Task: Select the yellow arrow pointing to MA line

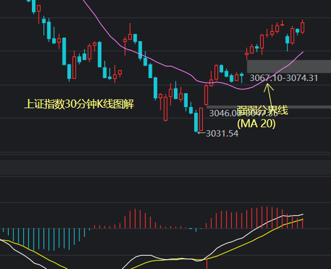Action: click(x=269, y=96)
